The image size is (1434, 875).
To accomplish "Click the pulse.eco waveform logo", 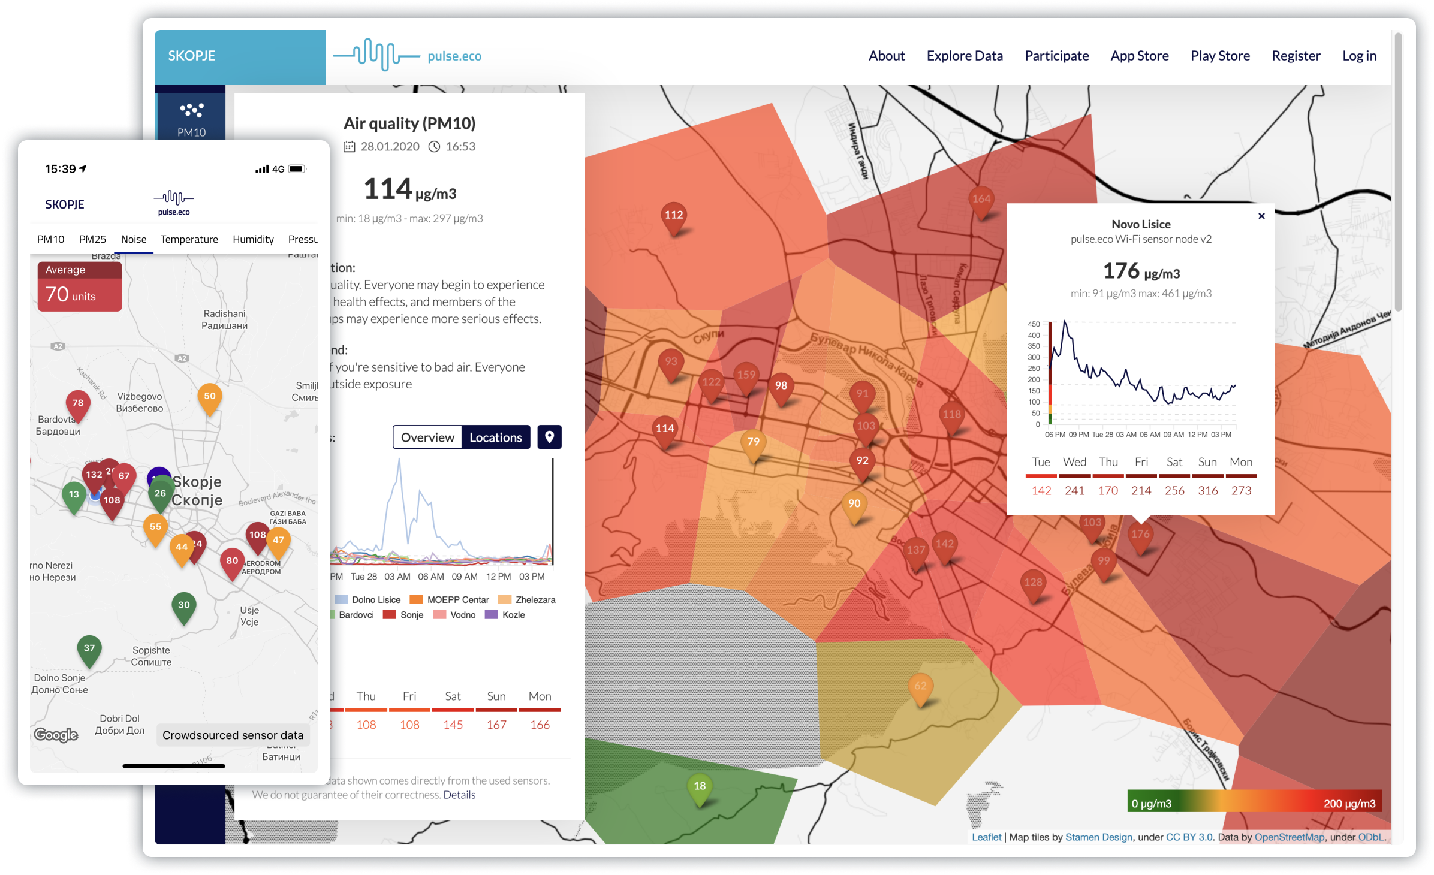I will [x=408, y=55].
